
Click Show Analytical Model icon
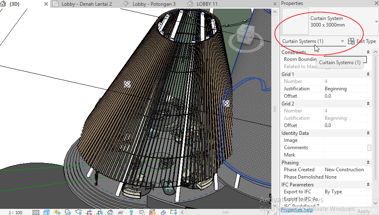[x=153, y=212]
